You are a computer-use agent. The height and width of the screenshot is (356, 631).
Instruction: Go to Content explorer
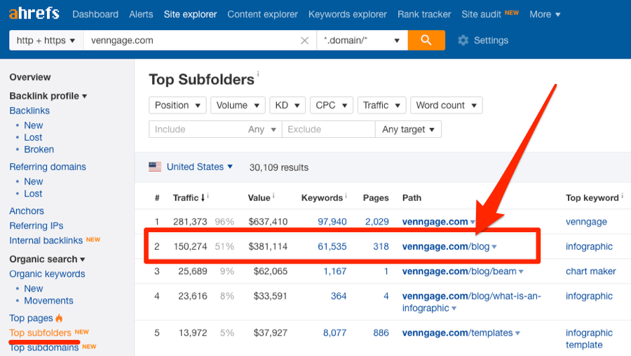[262, 15]
